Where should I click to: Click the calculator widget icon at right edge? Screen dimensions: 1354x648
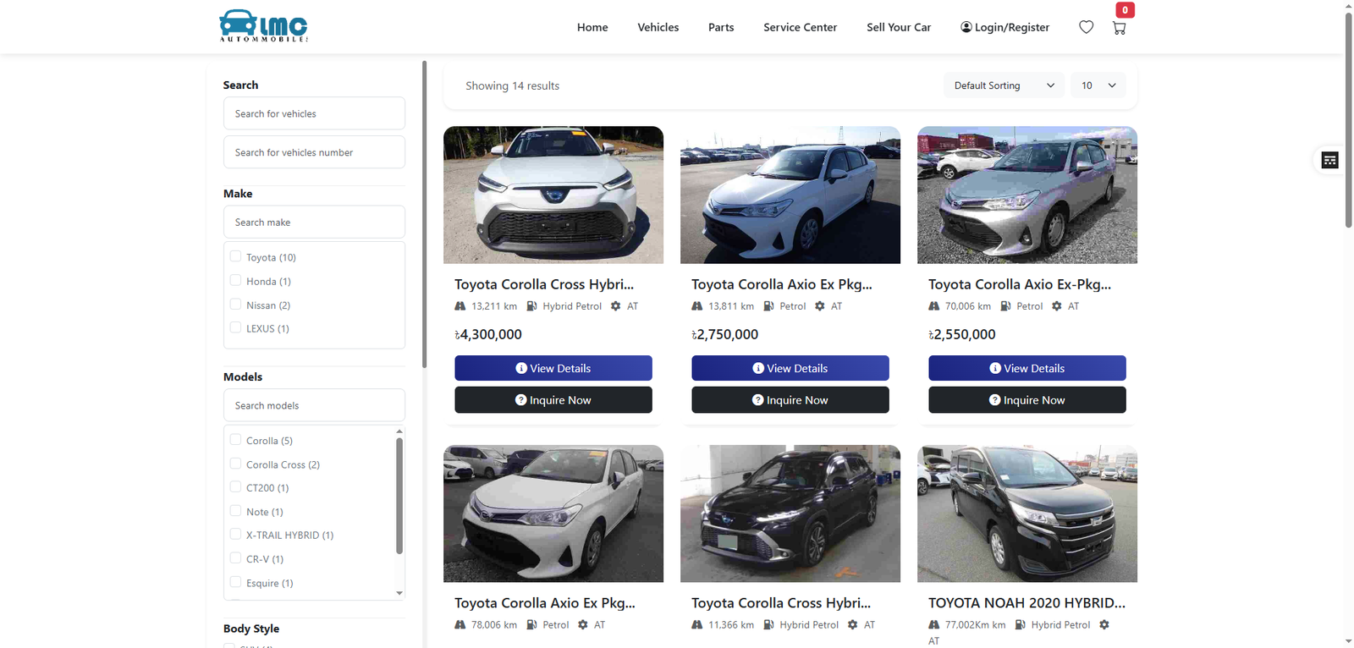(1329, 160)
